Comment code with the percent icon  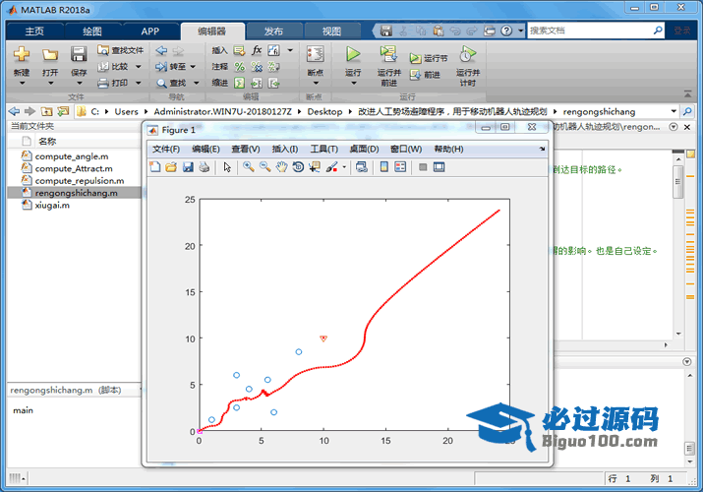pos(240,67)
